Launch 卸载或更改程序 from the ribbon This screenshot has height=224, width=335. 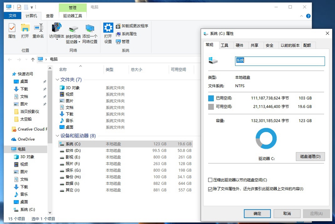coord(131,26)
